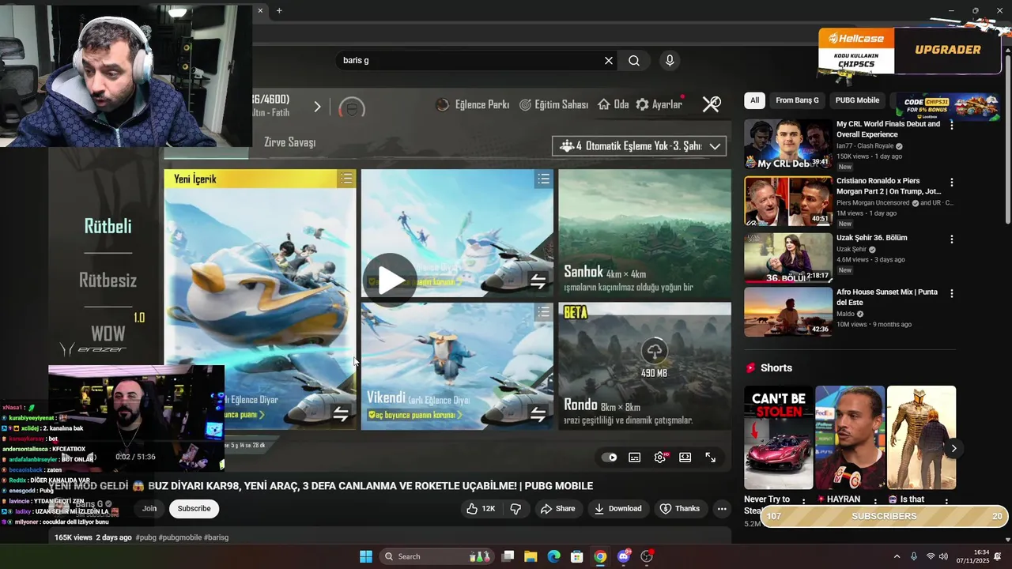The height and width of the screenshot is (569, 1012).
Task: Expand the Otomatik Eşleme Yok dropdown
Action: 639,146
